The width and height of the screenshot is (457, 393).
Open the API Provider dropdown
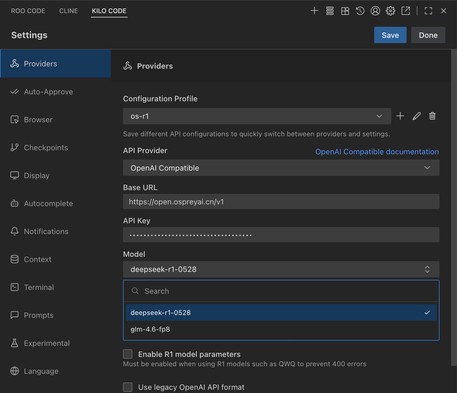tap(281, 168)
